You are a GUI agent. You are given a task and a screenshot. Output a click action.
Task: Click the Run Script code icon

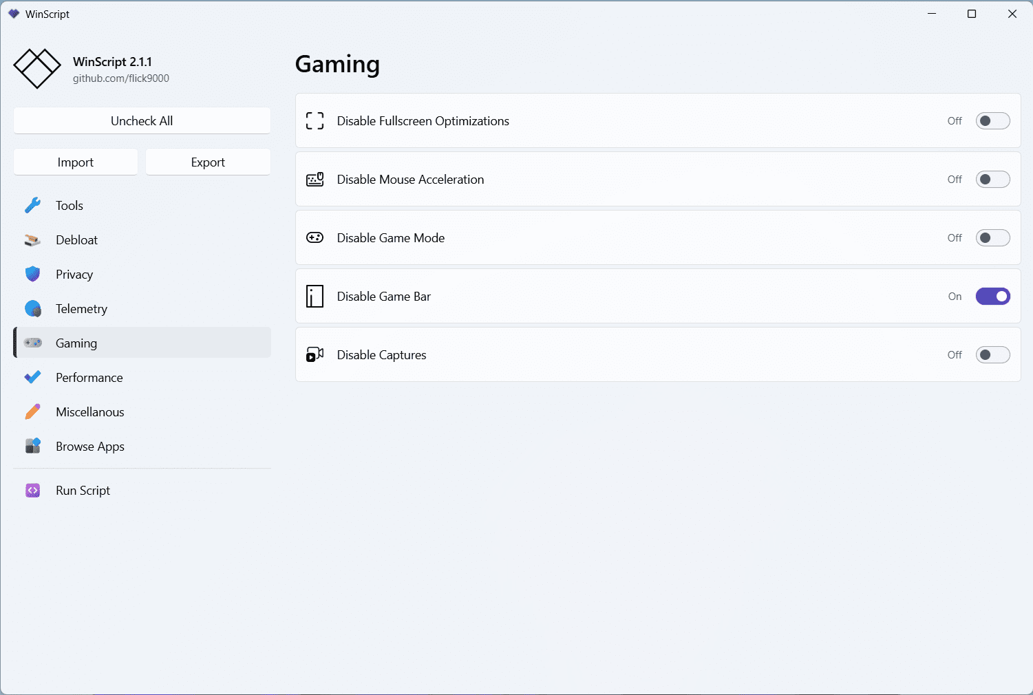click(x=32, y=491)
